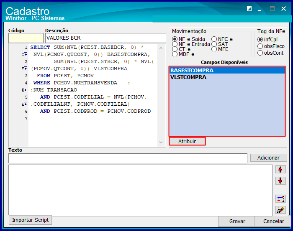293x231 pixels.
Task: Click the line 5 AND keyword
Action: coord(45,97)
